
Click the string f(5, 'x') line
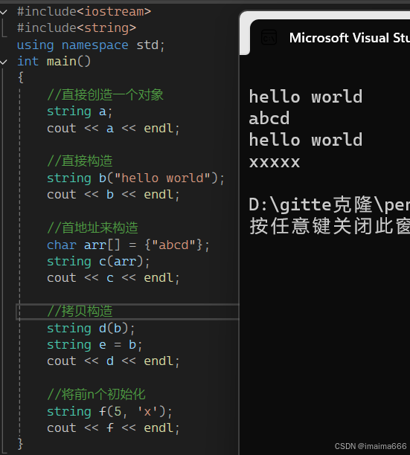pos(109,411)
